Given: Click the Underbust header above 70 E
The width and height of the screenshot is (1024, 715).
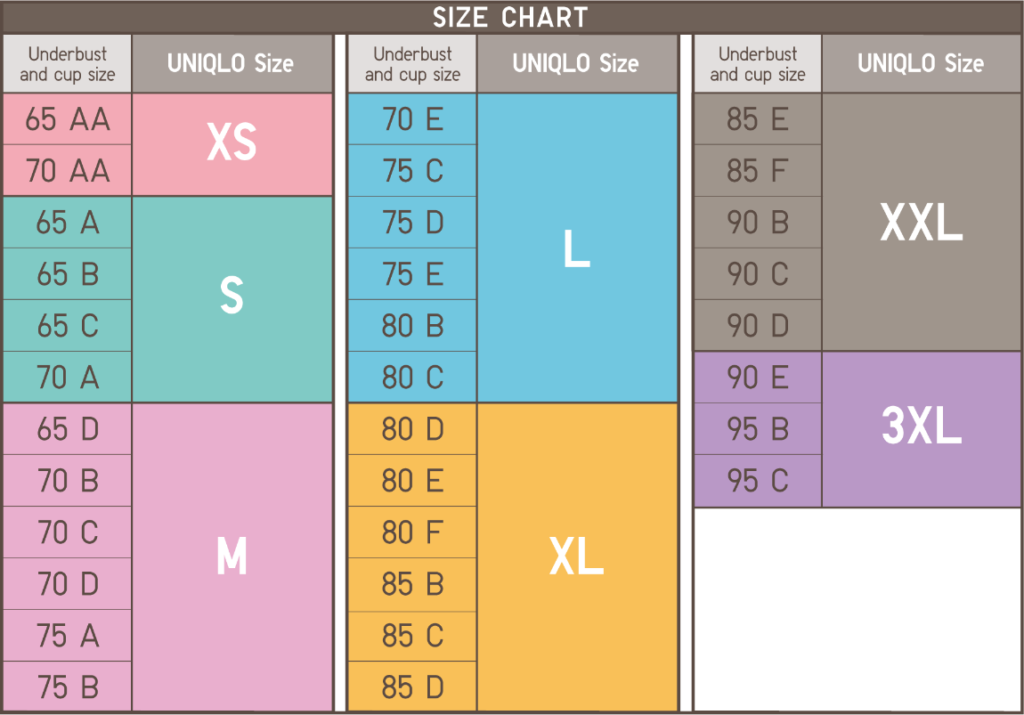Looking at the screenshot, I should point(412,64).
